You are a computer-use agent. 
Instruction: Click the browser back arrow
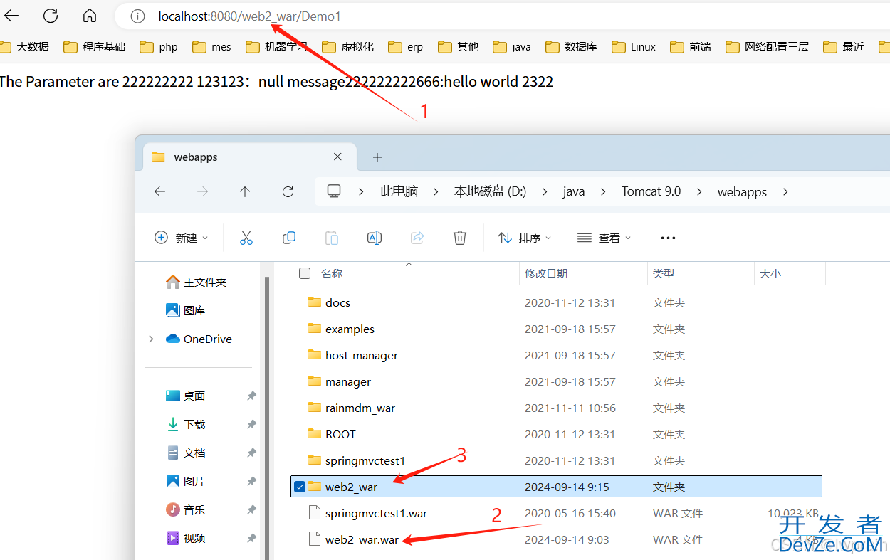coord(11,16)
